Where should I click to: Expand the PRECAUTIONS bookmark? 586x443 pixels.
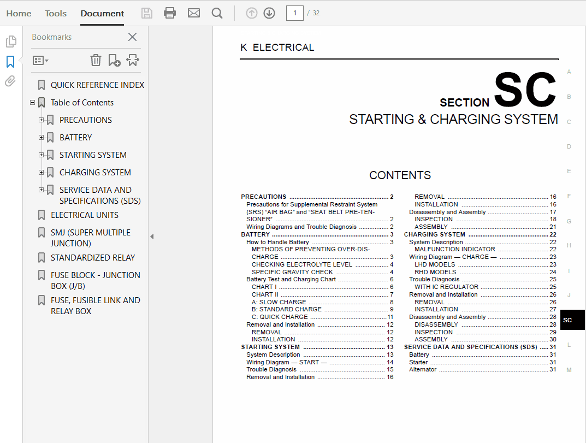coord(41,120)
